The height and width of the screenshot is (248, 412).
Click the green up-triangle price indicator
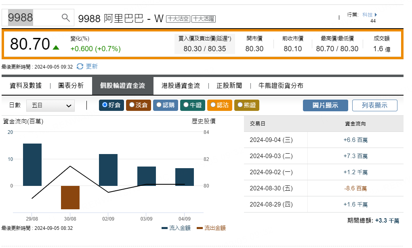56,48
